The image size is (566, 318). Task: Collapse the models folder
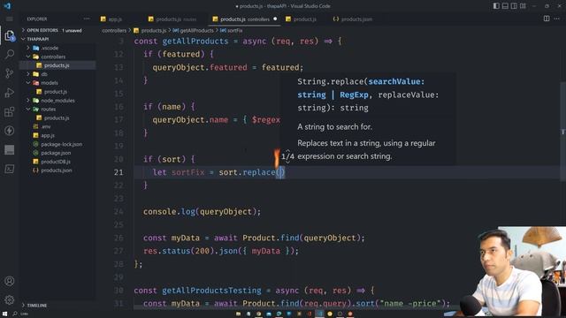click(57, 83)
